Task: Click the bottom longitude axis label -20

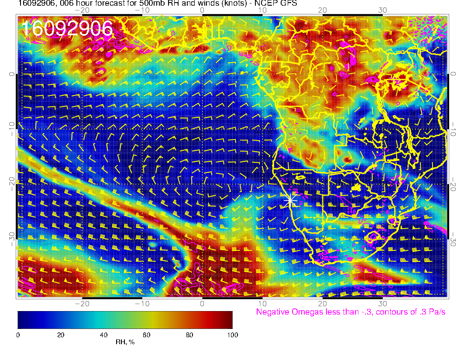Action: point(82,303)
